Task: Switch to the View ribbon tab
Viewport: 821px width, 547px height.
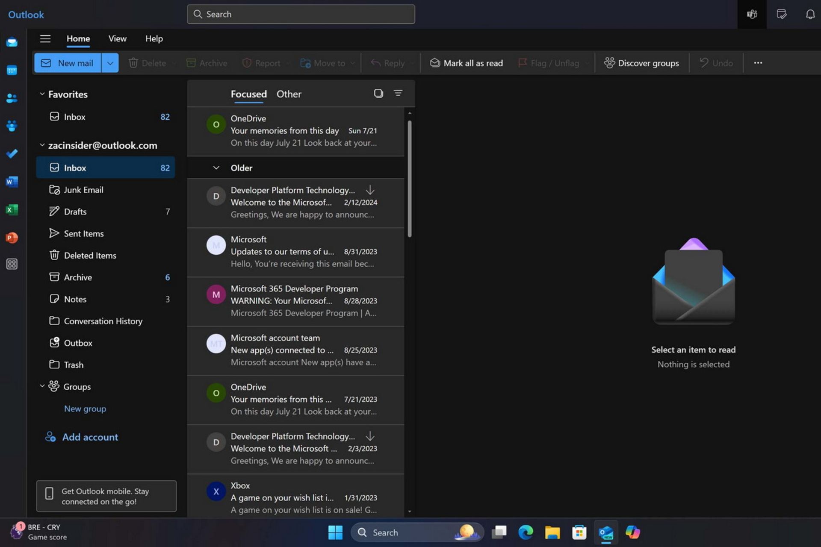Action: click(118, 38)
